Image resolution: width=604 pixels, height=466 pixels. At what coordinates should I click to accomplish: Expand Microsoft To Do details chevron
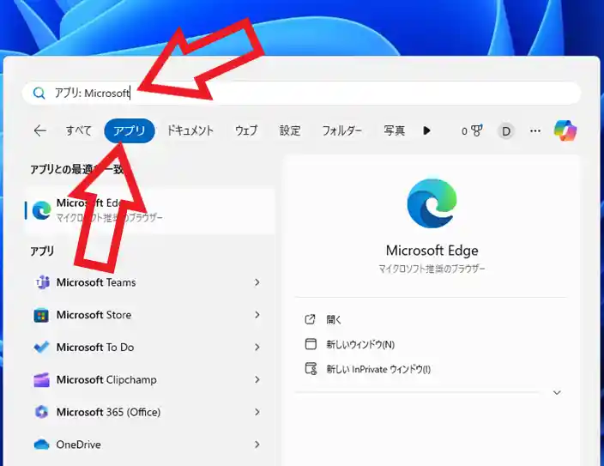pos(257,348)
